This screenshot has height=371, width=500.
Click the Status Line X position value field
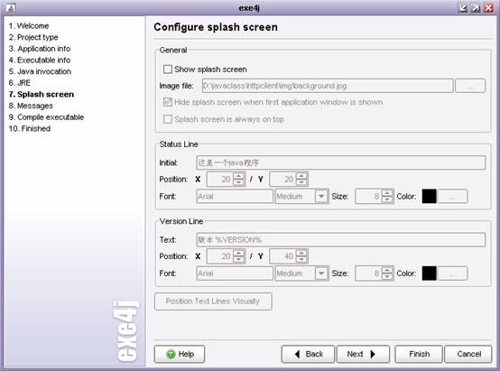[220, 180]
